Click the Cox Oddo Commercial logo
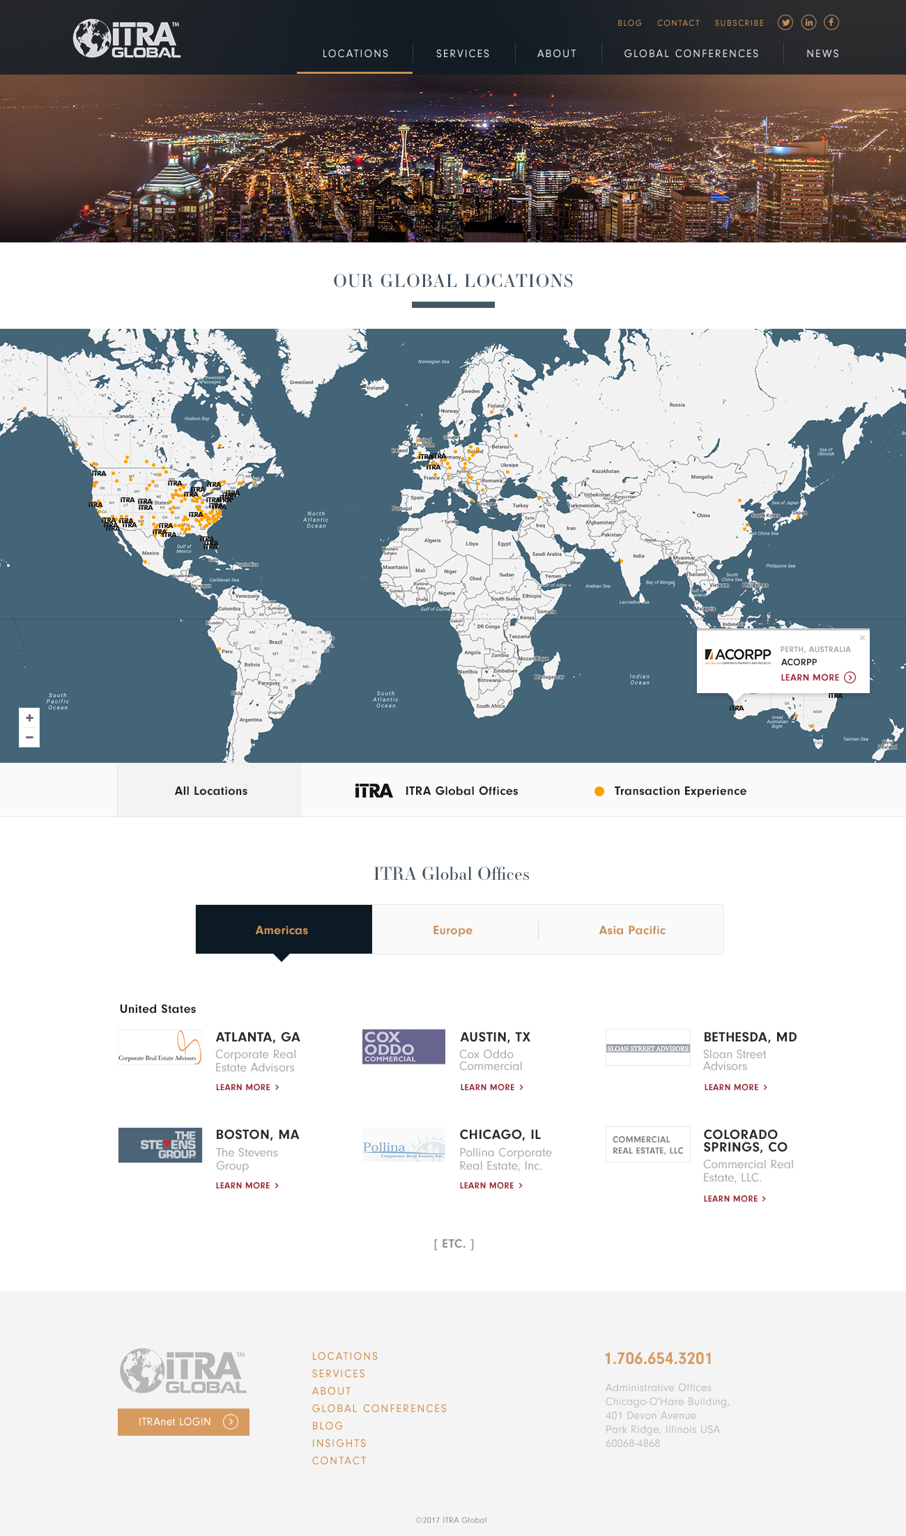 click(x=404, y=1046)
